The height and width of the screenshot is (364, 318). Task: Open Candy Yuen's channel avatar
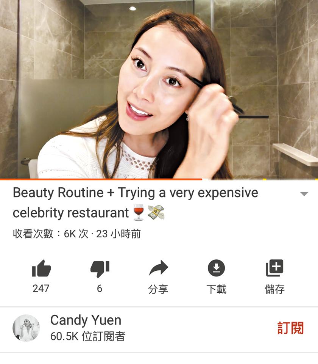tap(26, 328)
